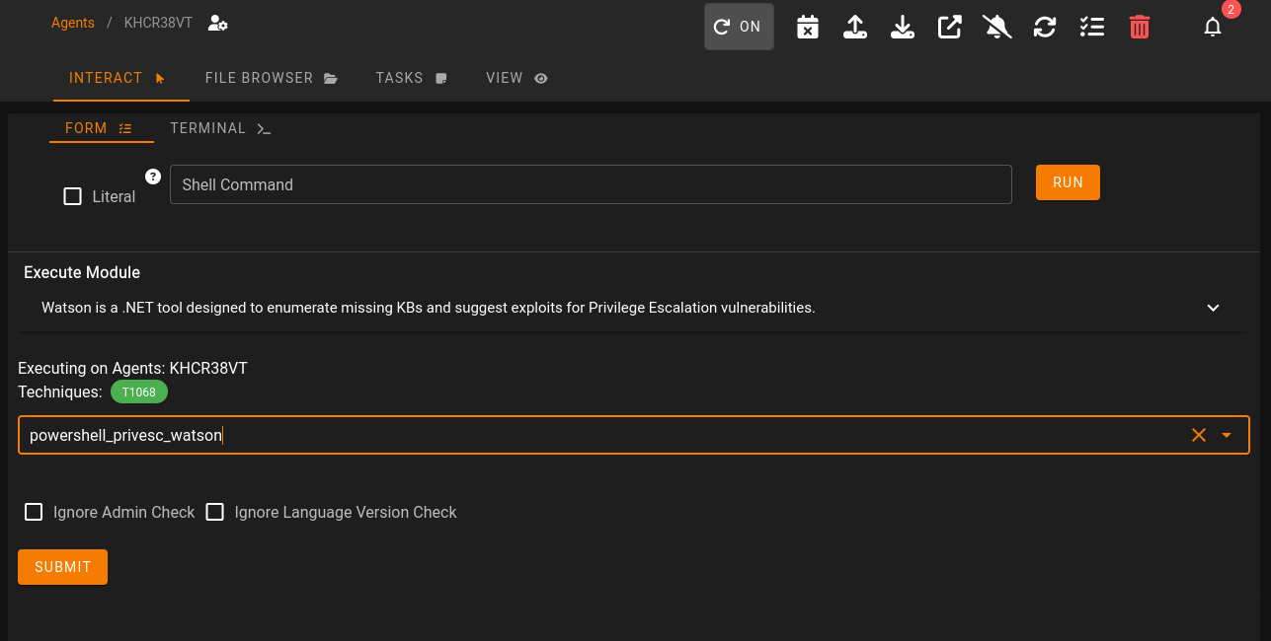Click the Submit button
The height and width of the screenshot is (641, 1271).
[62, 567]
